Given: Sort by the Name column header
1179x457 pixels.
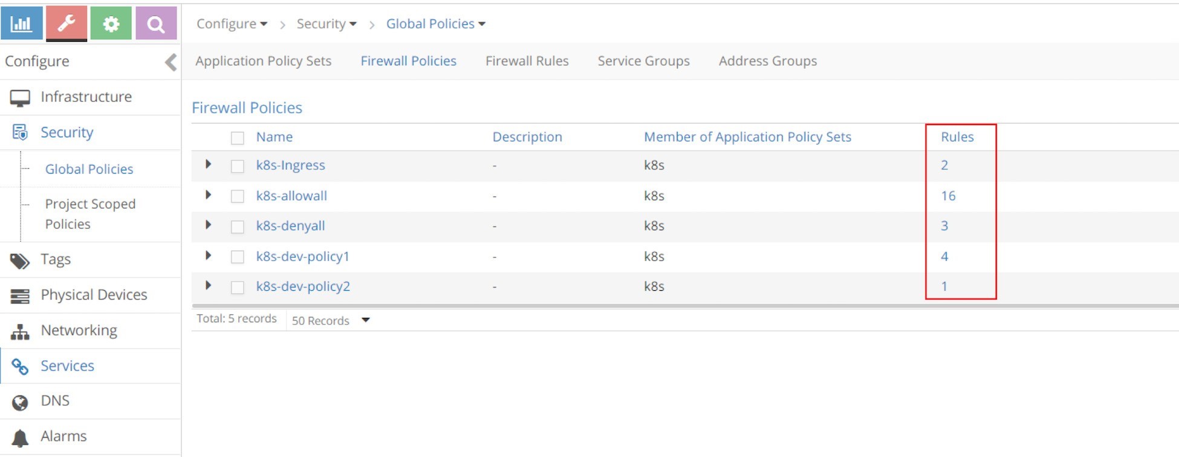Looking at the screenshot, I should (x=274, y=137).
